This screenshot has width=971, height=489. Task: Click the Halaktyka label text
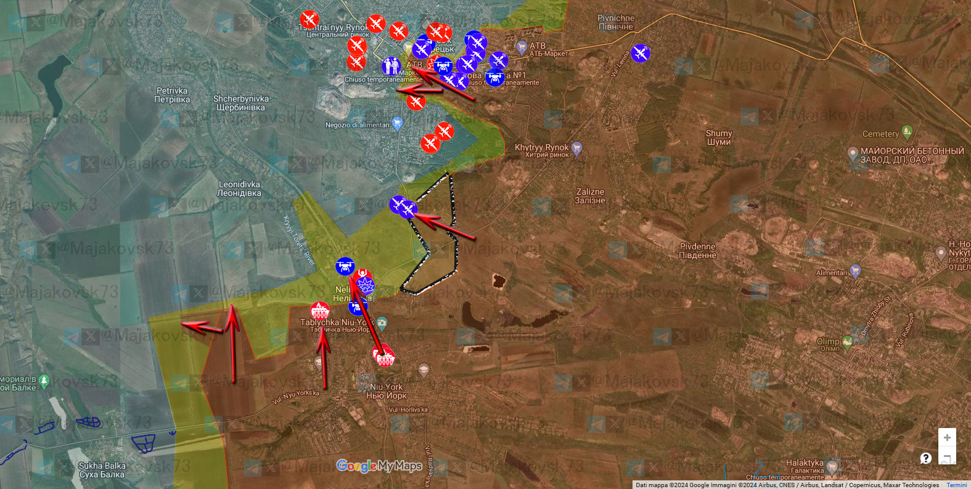(x=805, y=463)
